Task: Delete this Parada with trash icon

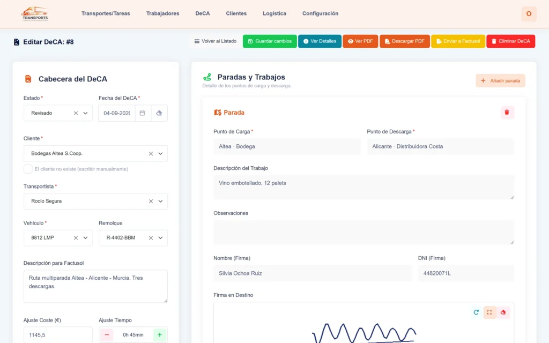Action: (x=507, y=113)
